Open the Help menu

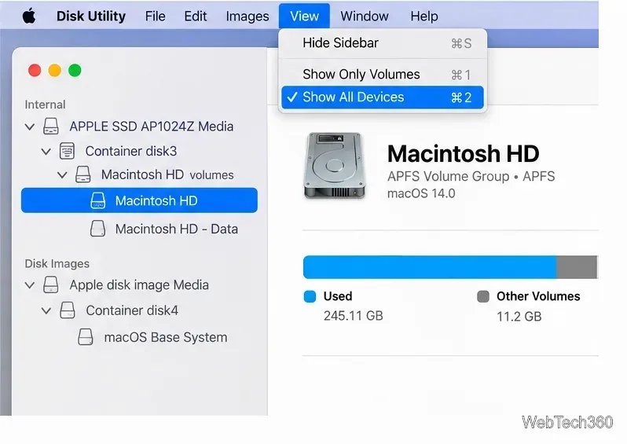423,17
